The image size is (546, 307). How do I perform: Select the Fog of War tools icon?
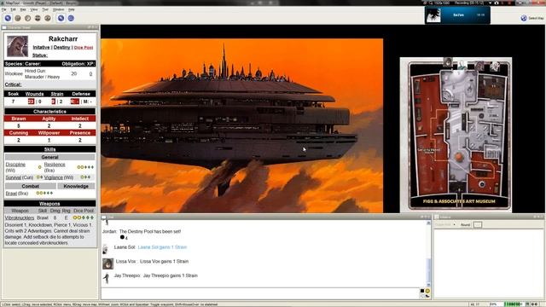pos(38,18)
